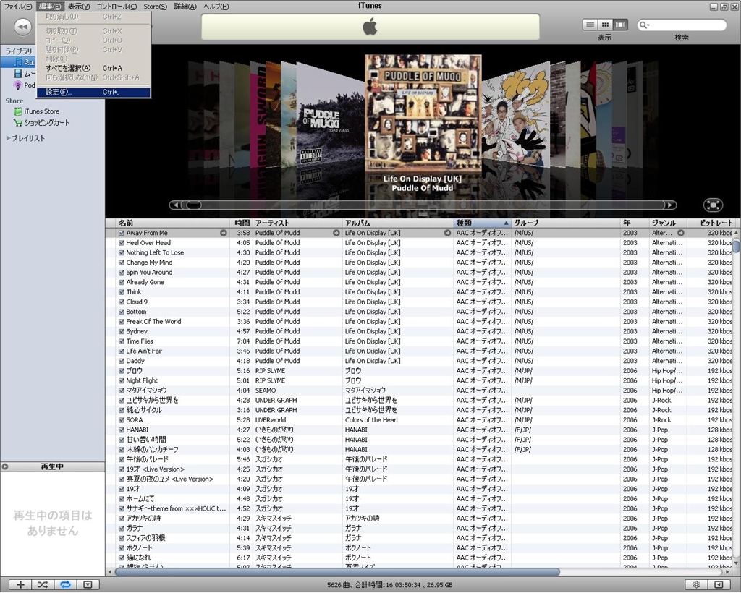Open the Store(S) menu

click(155, 6)
